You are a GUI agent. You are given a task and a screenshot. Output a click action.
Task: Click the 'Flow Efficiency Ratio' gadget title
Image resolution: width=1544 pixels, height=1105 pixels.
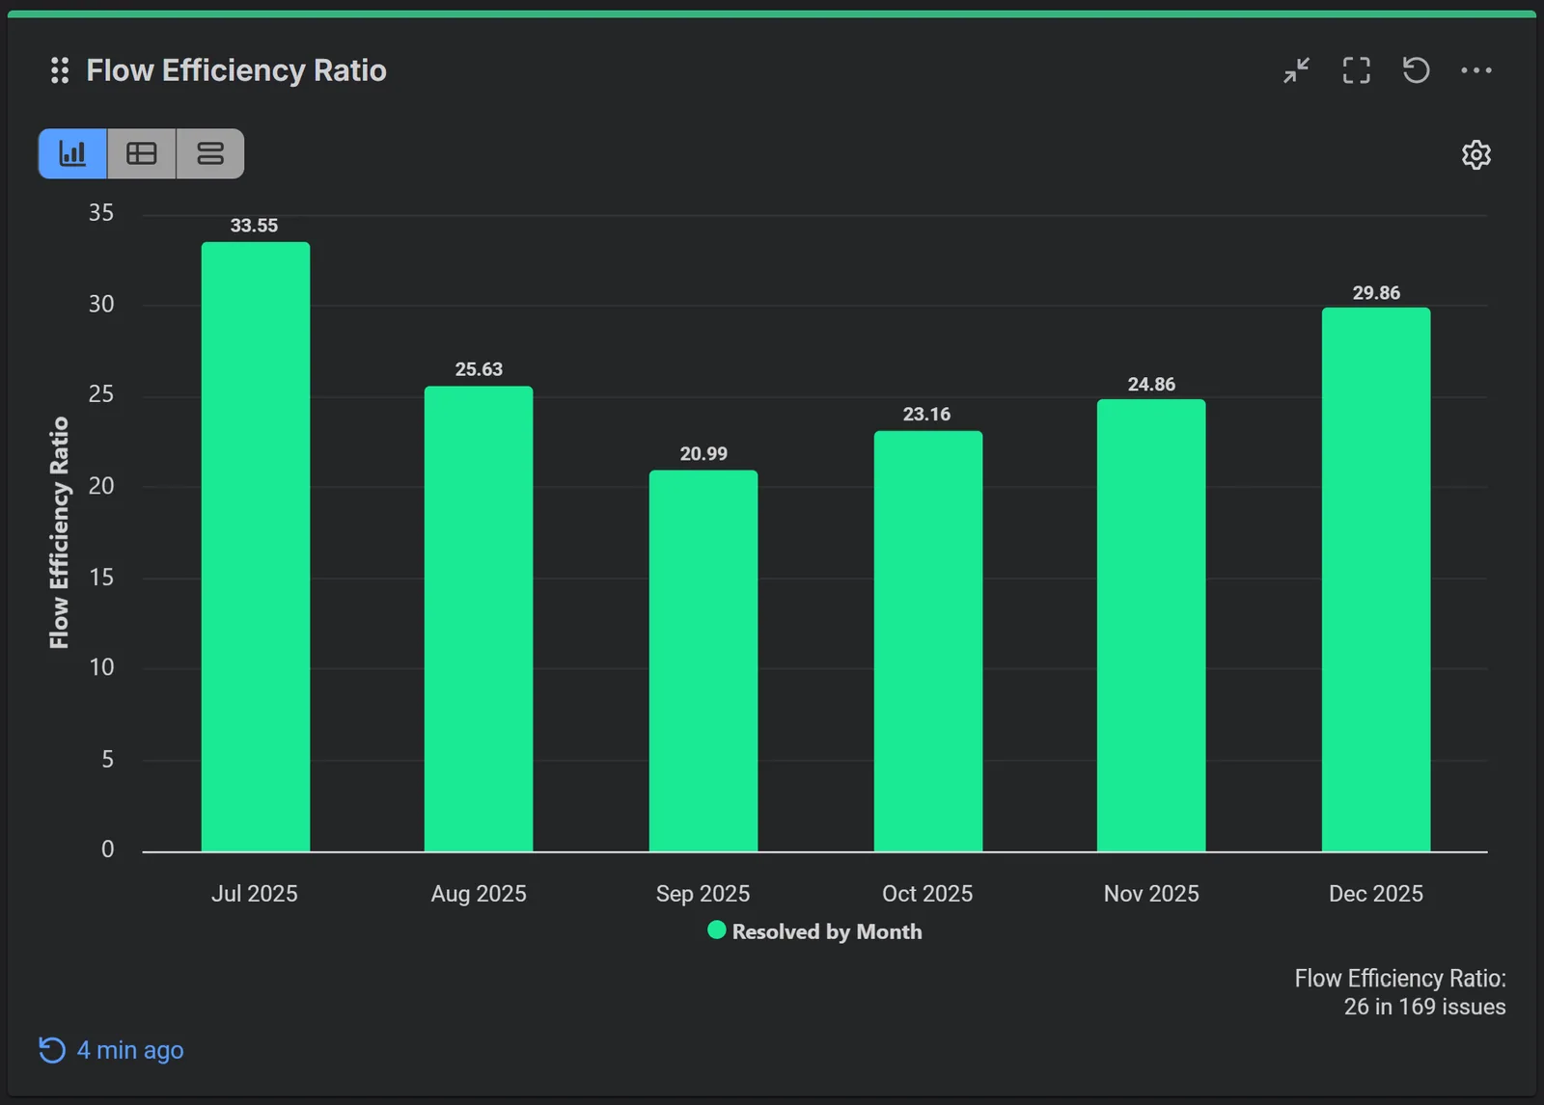pyautogui.click(x=236, y=70)
